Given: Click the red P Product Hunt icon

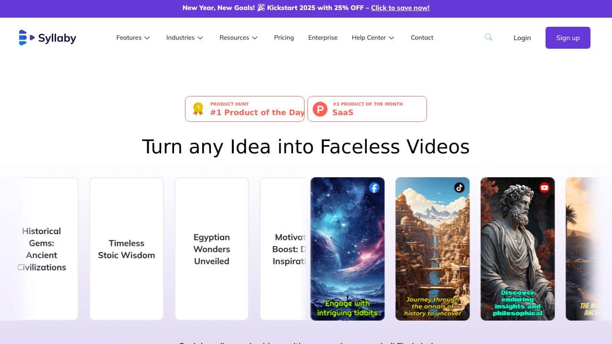Looking at the screenshot, I should (x=320, y=109).
